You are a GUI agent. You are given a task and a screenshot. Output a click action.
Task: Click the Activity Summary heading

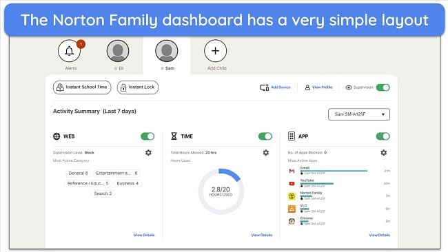pos(94,112)
